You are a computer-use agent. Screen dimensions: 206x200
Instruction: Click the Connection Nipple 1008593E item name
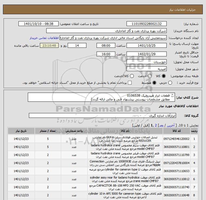tap(125, 163)
